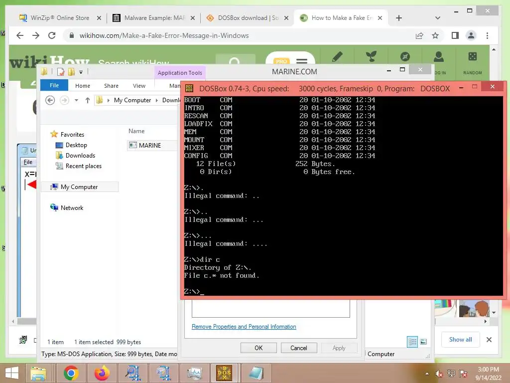Open wikiHow hamburger menu
Viewport: 510px width, 383px height.
tap(301, 61)
